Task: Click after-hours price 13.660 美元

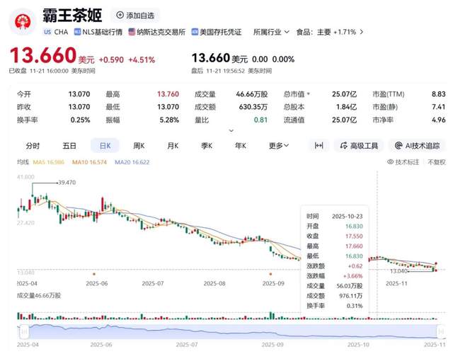Action: tap(219, 58)
